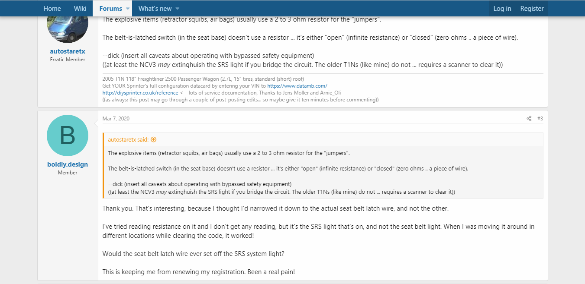Screen dimensions: 585x284
Task: Click inside the quoted message block
Action: pos(323,172)
